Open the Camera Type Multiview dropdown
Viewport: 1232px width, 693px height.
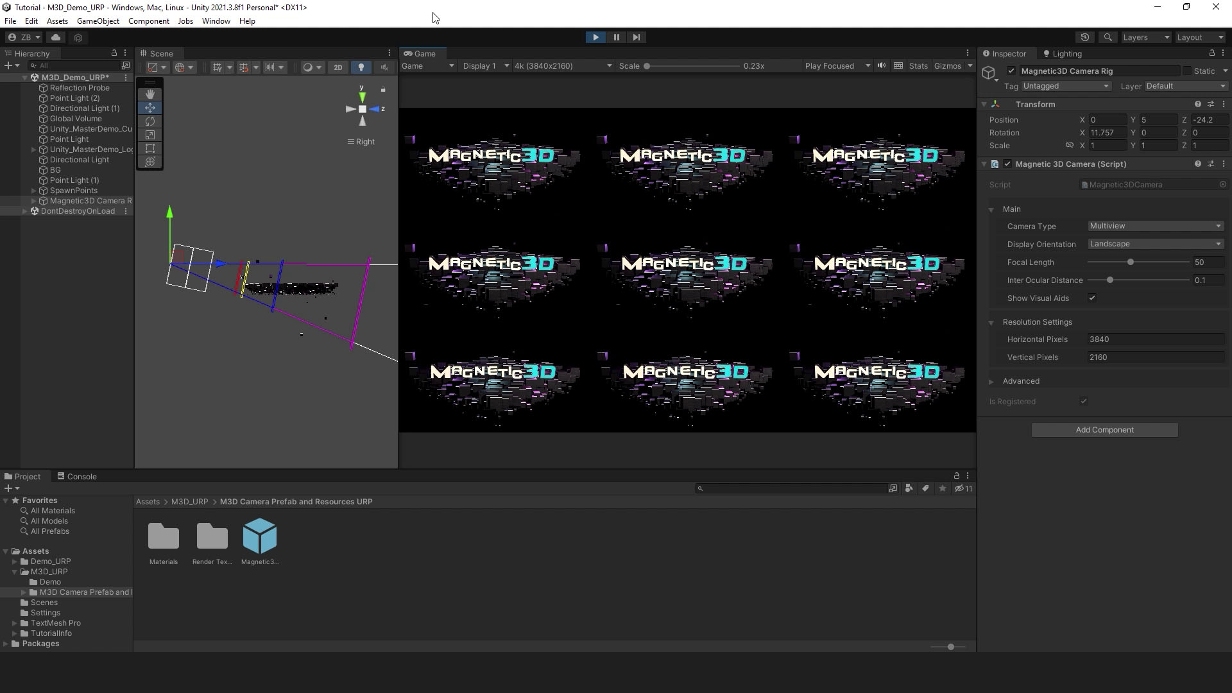tap(1154, 226)
